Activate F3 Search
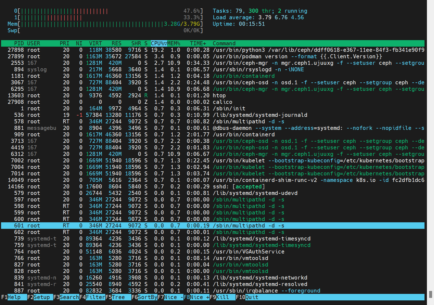434x305 pixels. pos(66,297)
